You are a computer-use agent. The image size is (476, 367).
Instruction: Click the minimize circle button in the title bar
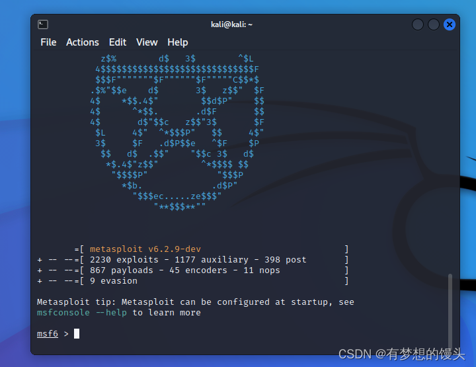point(418,24)
